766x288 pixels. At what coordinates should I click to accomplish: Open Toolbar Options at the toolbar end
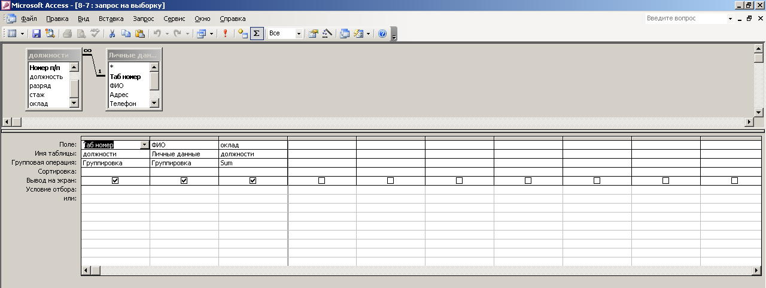[x=394, y=34]
